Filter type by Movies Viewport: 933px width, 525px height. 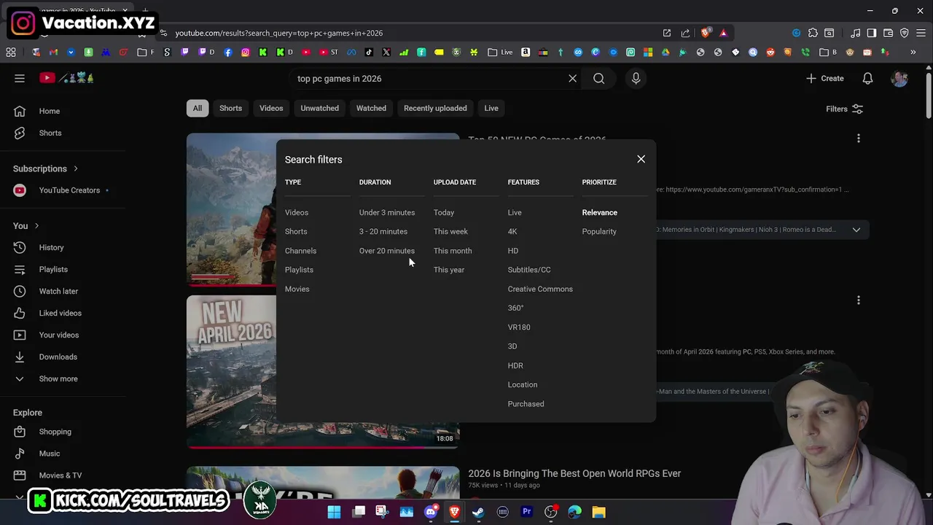tap(297, 289)
